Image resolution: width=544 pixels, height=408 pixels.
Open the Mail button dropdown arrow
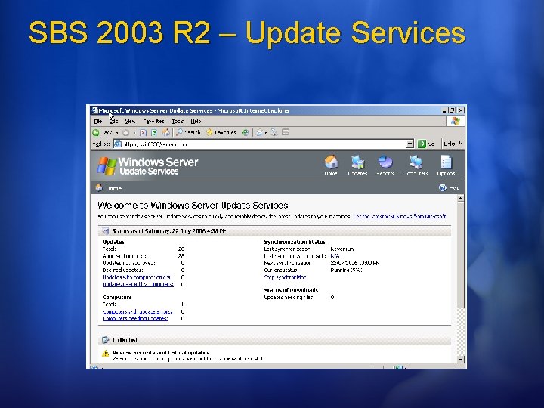click(266, 133)
